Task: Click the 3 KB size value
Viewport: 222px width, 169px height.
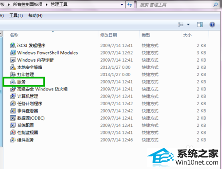Action: (201, 53)
